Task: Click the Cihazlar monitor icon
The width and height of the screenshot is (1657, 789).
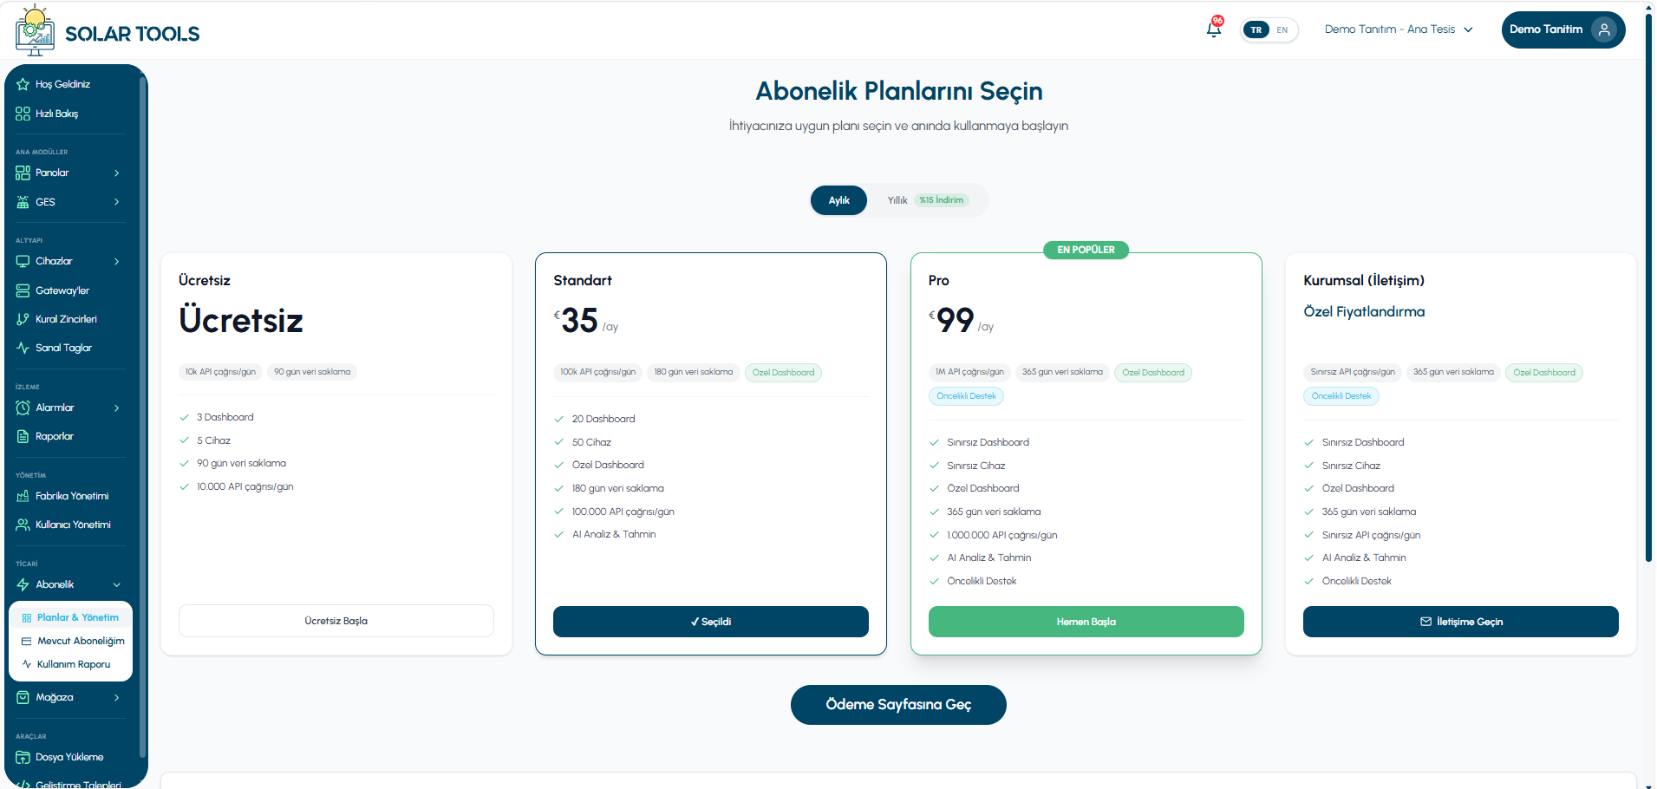Action: coord(23,261)
